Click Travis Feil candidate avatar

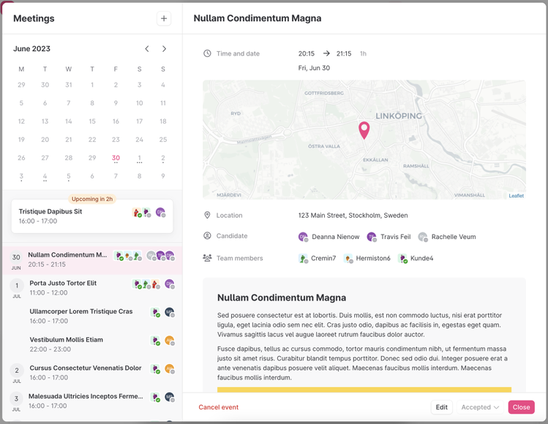tap(372, 237)
